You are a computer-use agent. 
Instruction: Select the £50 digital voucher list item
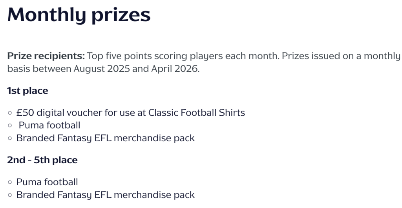click(130, 113)
